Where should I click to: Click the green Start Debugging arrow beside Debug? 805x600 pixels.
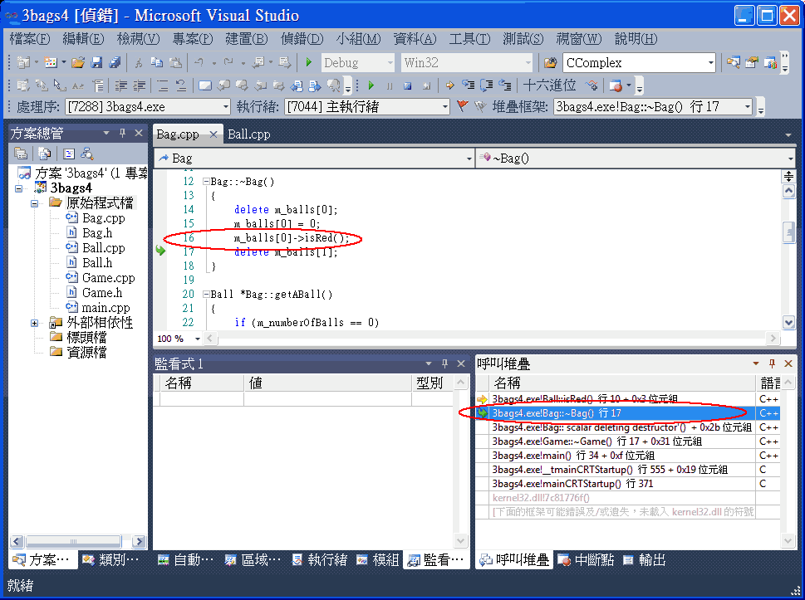[308, 62]
